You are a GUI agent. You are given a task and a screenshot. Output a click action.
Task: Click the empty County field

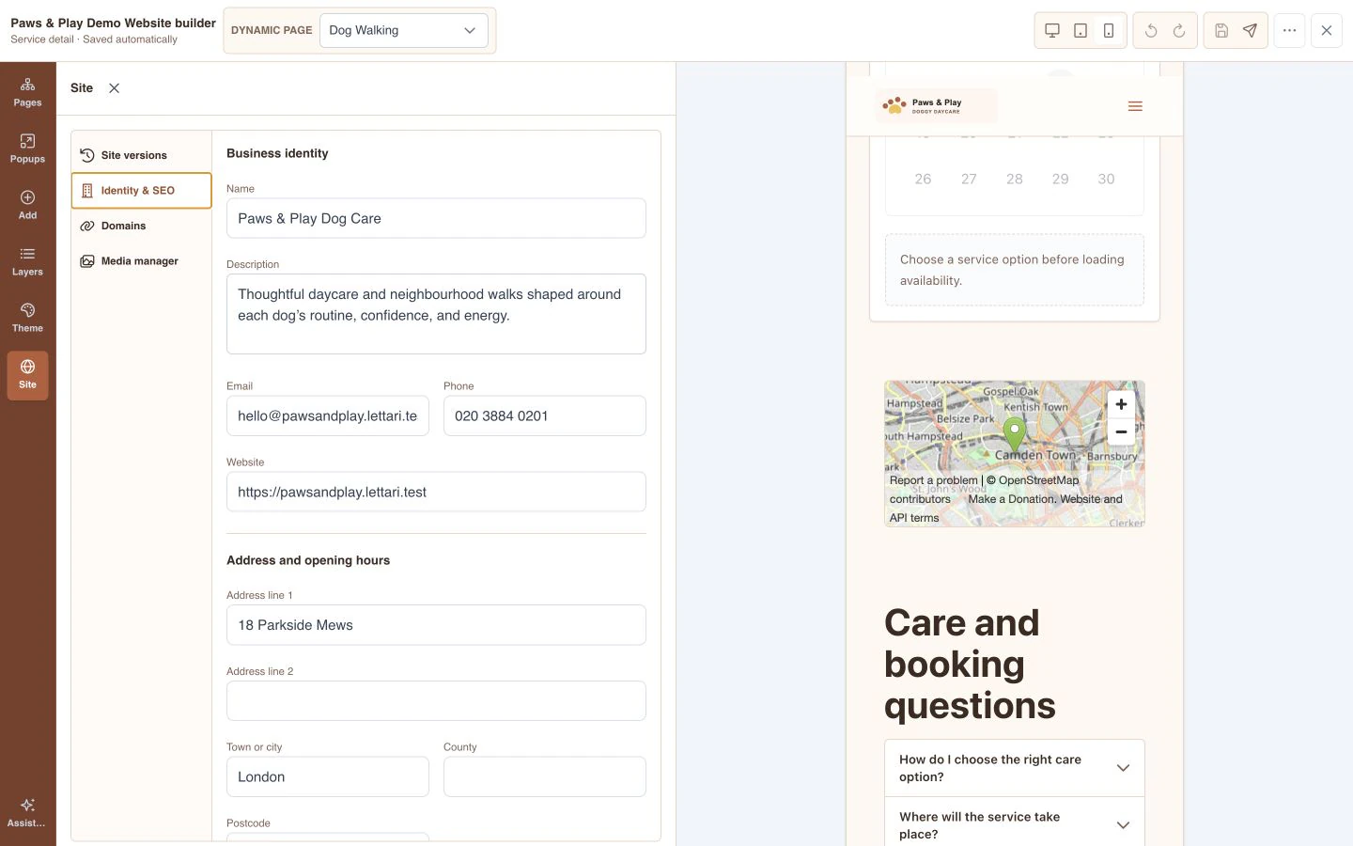coord(545,777)
